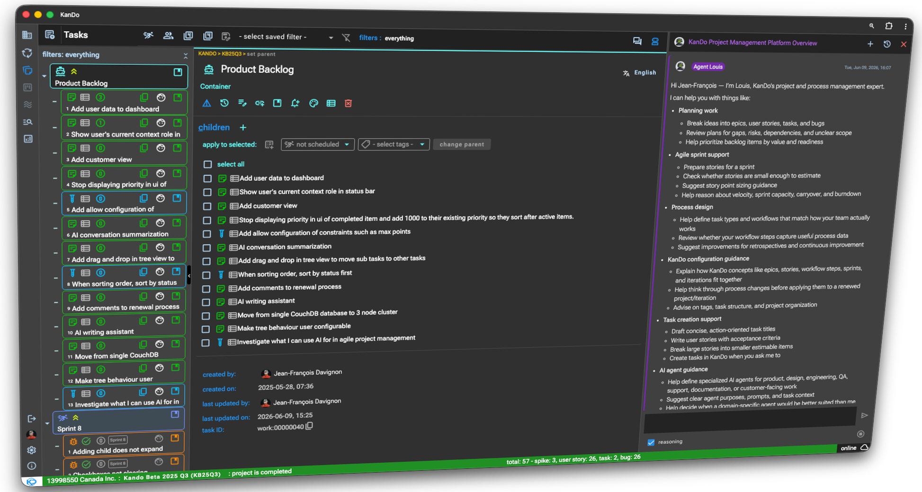The height and width of the screenshot is (492, 922).
Task: Select 'Add customer view' in the task tree
Action: click(x=124, y=153)
